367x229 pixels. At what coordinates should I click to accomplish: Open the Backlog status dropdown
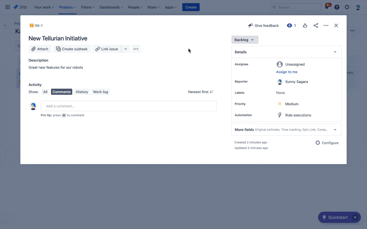click(x=245, y=40)
